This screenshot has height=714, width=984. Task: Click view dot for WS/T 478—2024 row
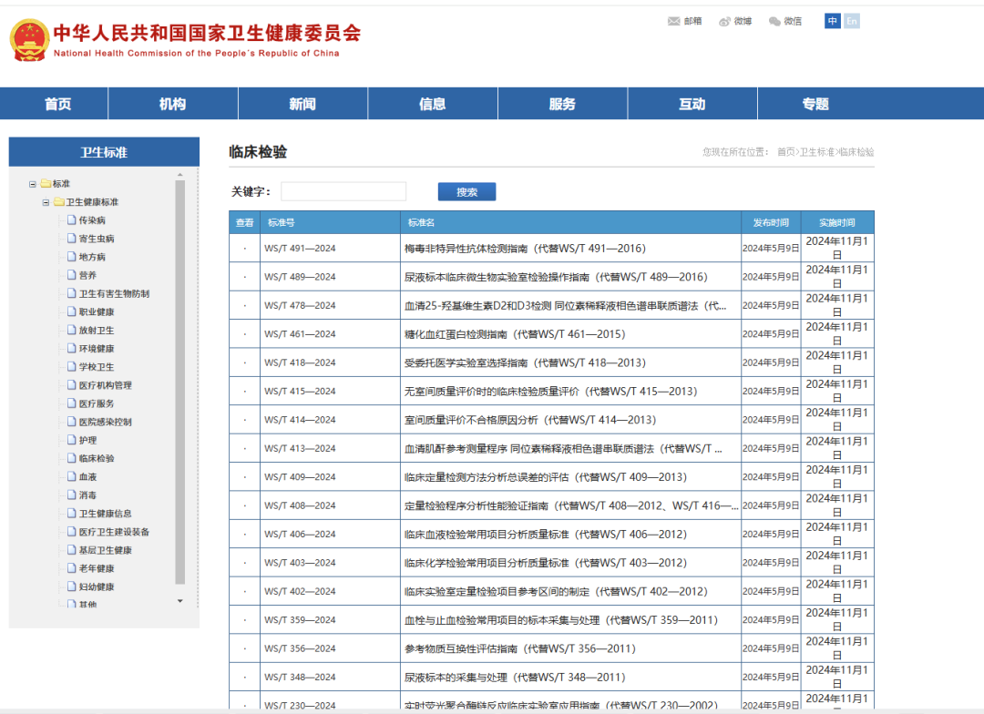tap(245, 306)
